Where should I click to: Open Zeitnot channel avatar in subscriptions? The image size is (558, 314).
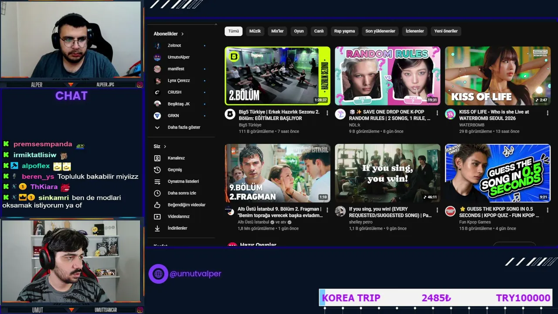point(157,45)
